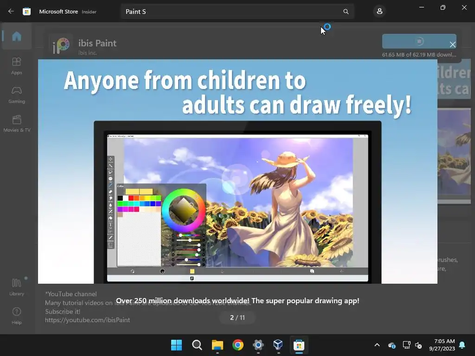
Task: Open Help in the sidebar
Action: point(17,316)
